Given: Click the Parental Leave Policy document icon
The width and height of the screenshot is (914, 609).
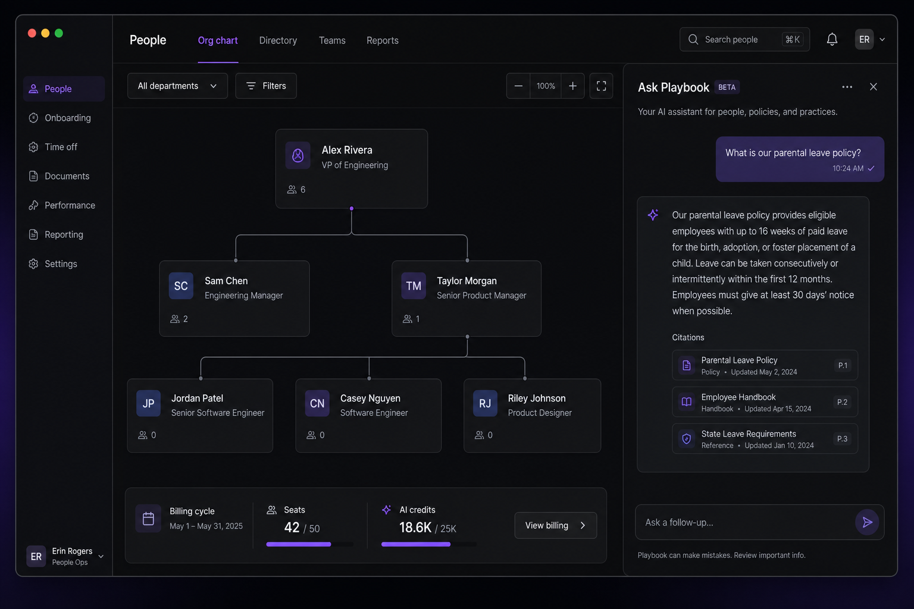Looking at the screenshot, I should 687,365.
